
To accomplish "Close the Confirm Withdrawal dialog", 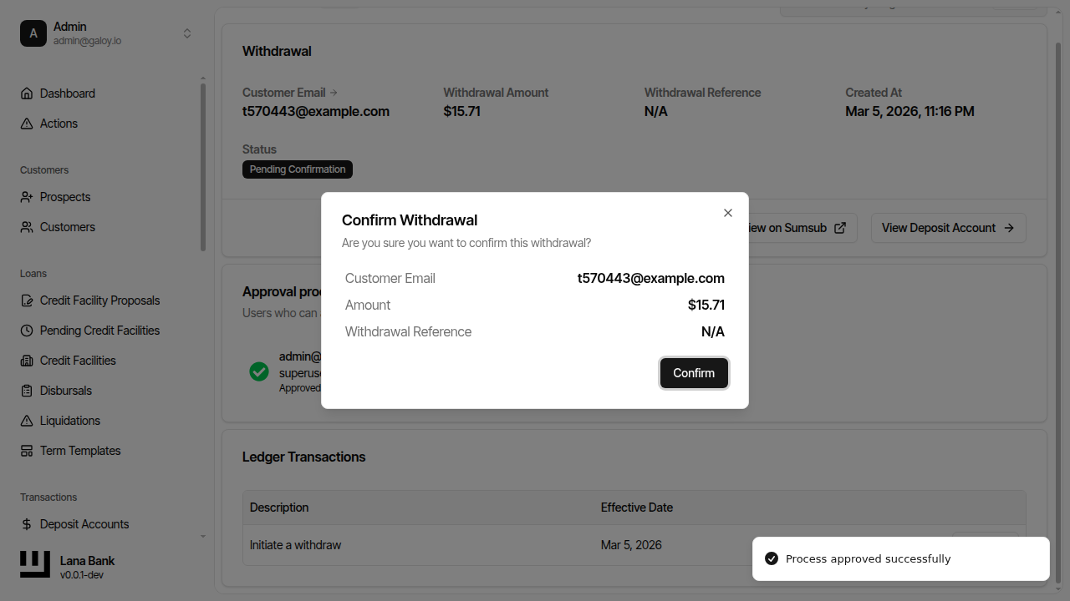I will point(727,213).
